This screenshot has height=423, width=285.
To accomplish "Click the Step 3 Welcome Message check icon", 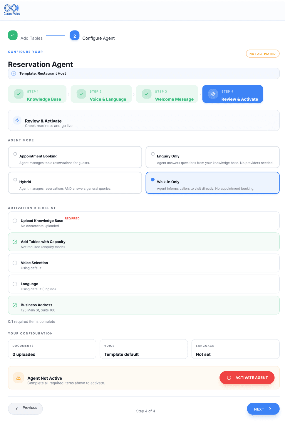I will tap(147, 94).
